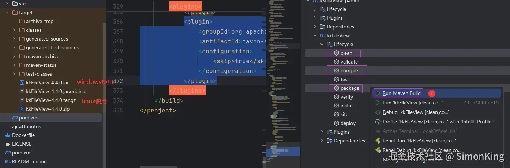Click the site lifecycle gear icon
The image size is (510, 168).
click(x=337, y=114)
